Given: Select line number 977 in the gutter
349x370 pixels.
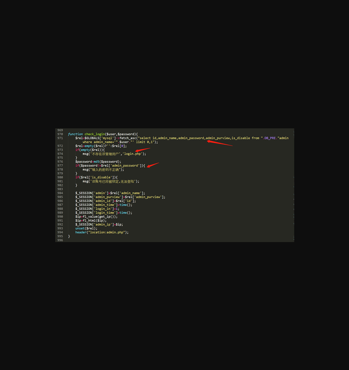Looking at the screenshot, I should point(60,166).
